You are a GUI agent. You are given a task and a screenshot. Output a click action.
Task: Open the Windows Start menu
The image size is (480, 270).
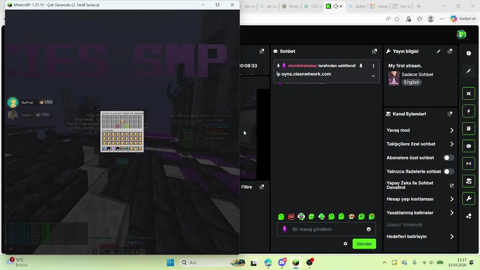pos(170,262)
